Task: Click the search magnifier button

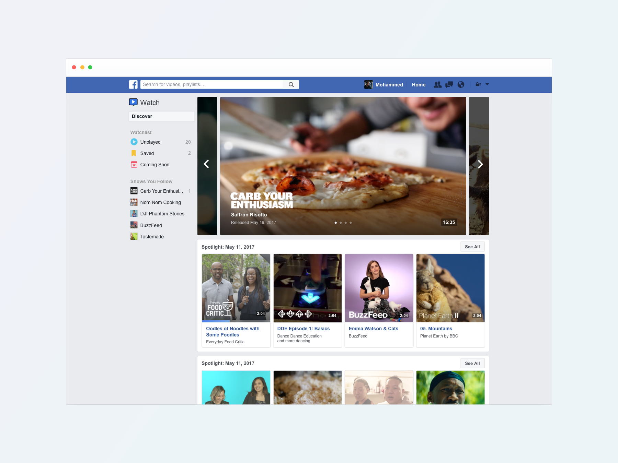Action: coord(291,85)
